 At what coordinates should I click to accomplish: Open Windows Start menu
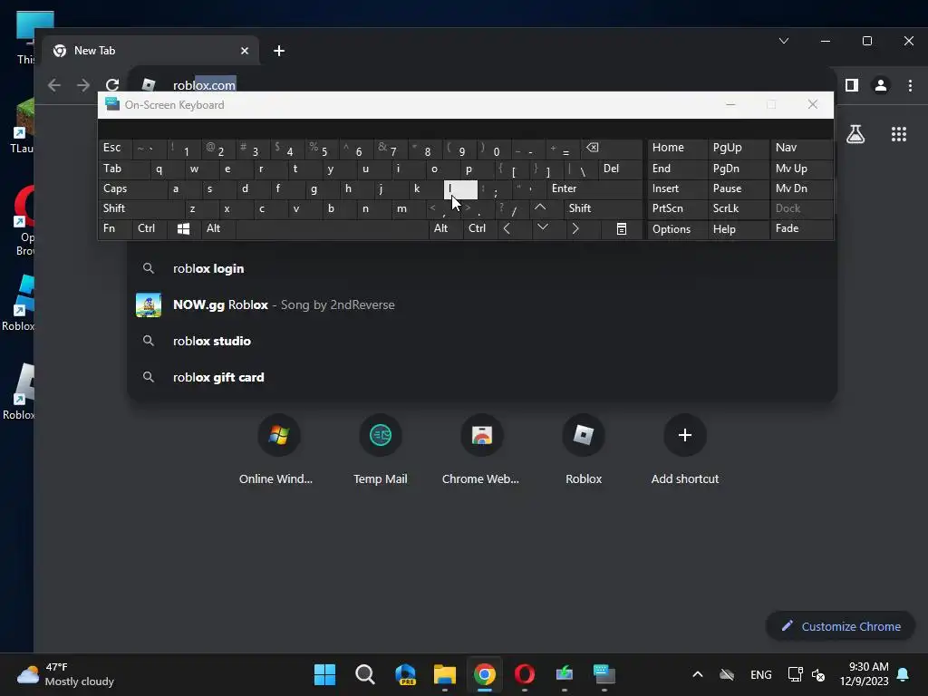pos(325,674)
